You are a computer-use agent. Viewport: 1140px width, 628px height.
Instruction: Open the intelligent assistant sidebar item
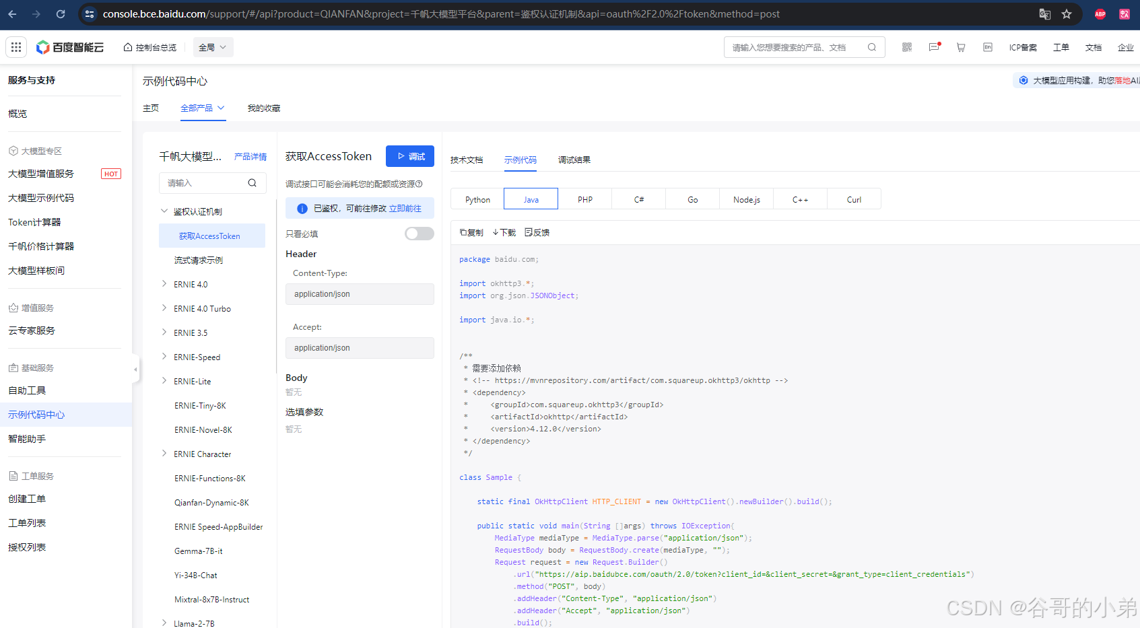tap(27, 439)
